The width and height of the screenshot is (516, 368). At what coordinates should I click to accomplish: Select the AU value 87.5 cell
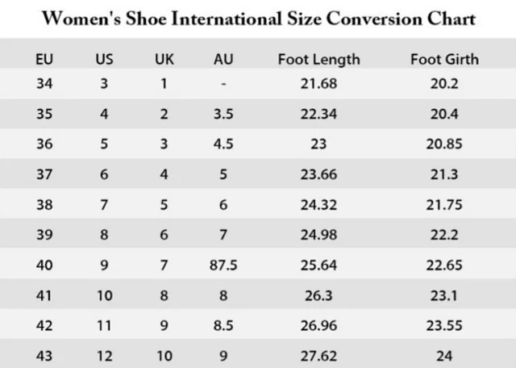[223, 265]
